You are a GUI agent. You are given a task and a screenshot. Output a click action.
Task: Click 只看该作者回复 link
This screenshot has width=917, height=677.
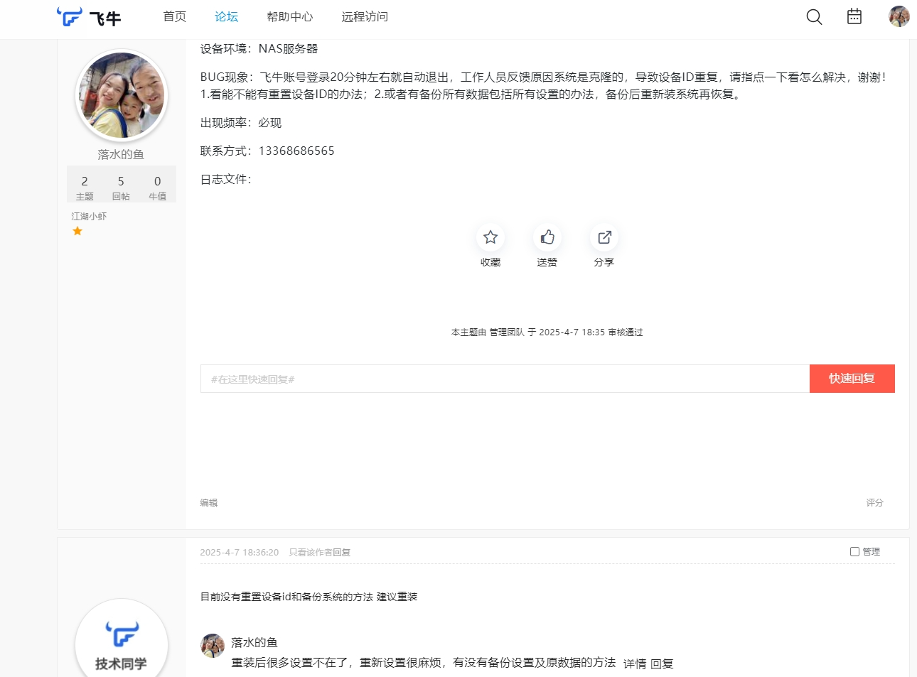pos(320,552)
